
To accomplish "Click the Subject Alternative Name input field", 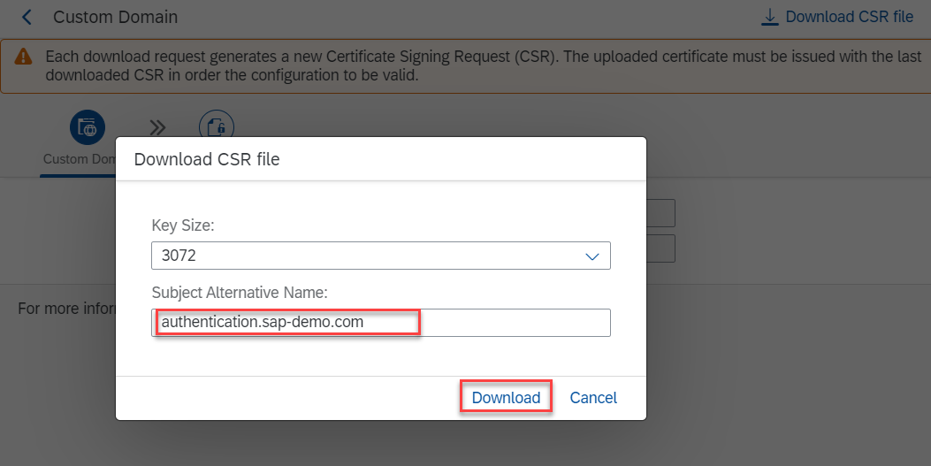I will click(380, 323).
